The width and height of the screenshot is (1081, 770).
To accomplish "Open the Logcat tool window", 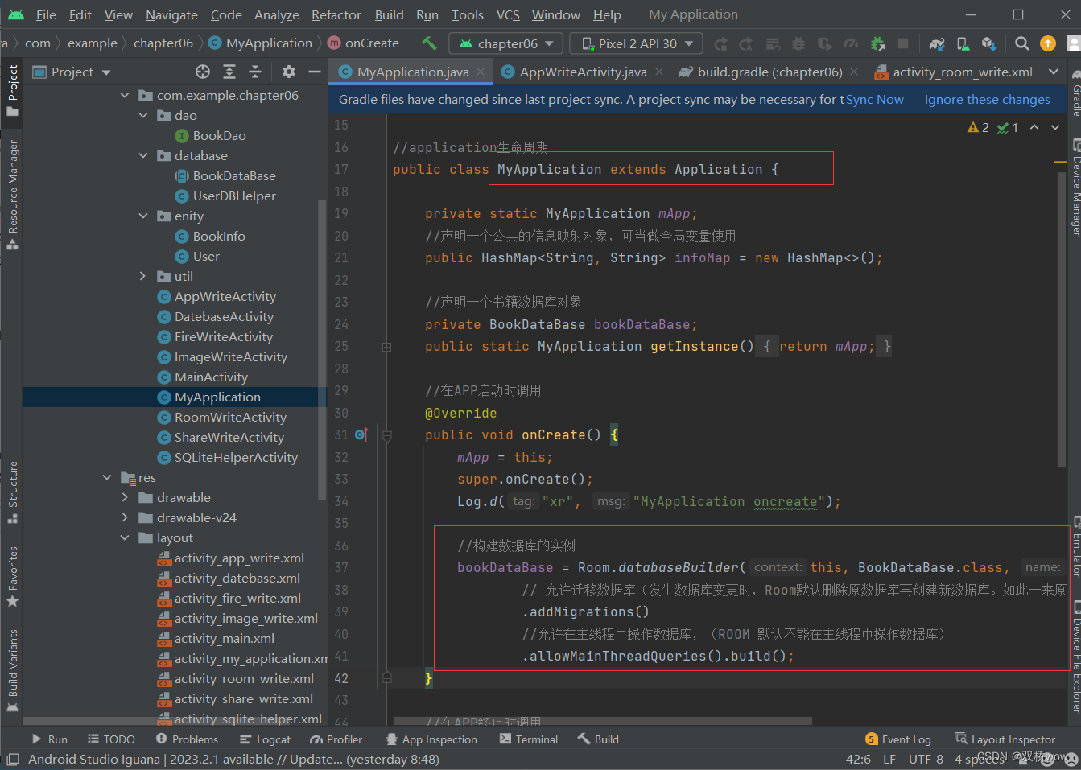I will click(264, 739).
